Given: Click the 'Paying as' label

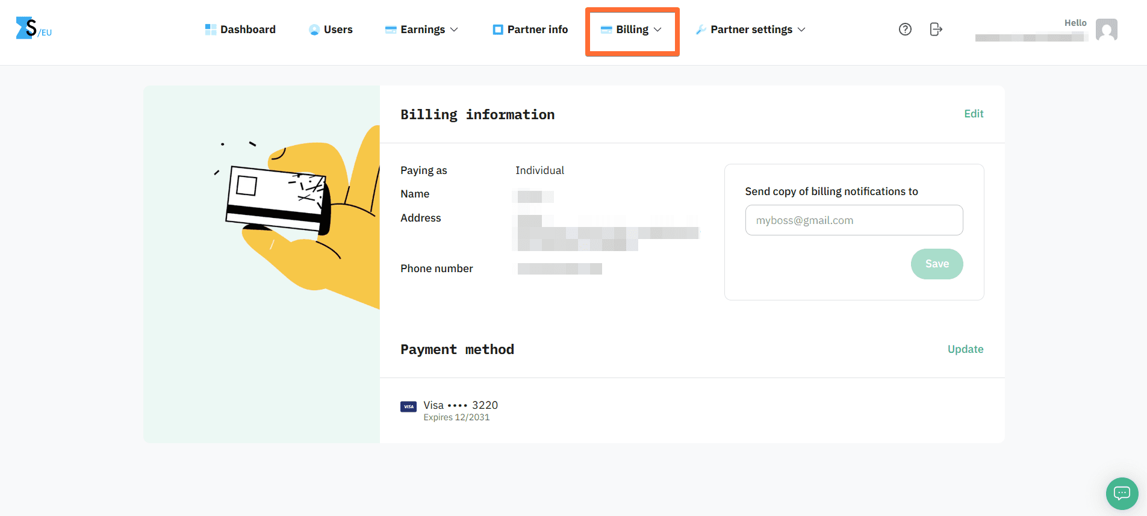Looking at the screenshot, I should (424, 170).
